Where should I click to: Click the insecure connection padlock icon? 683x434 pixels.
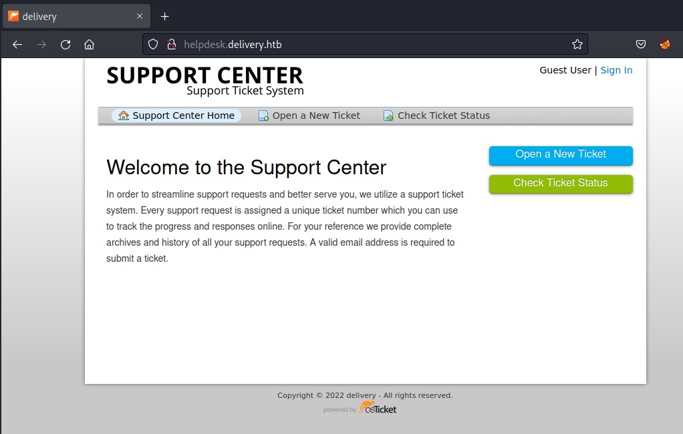click(171, 45)
